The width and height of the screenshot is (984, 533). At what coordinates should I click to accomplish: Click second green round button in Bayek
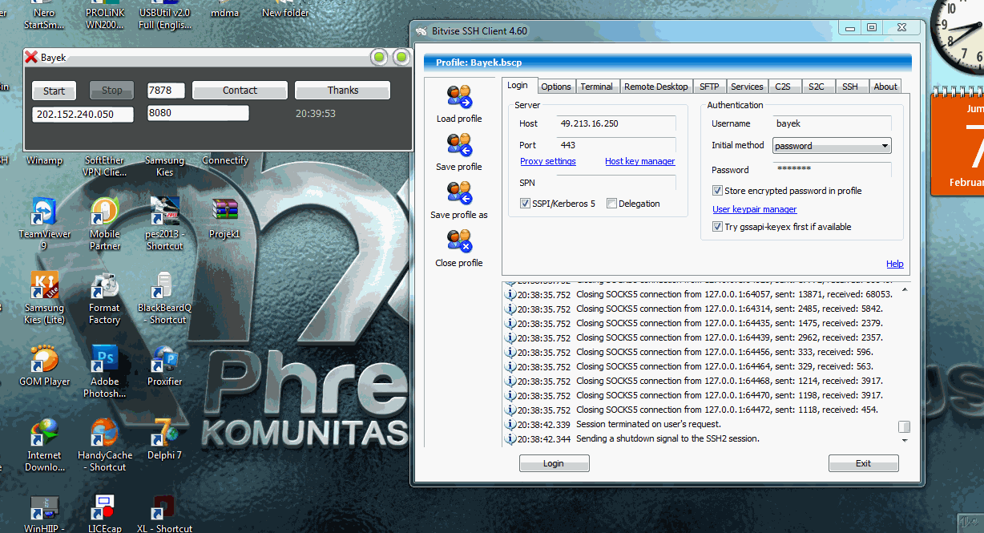coord(401,57)
